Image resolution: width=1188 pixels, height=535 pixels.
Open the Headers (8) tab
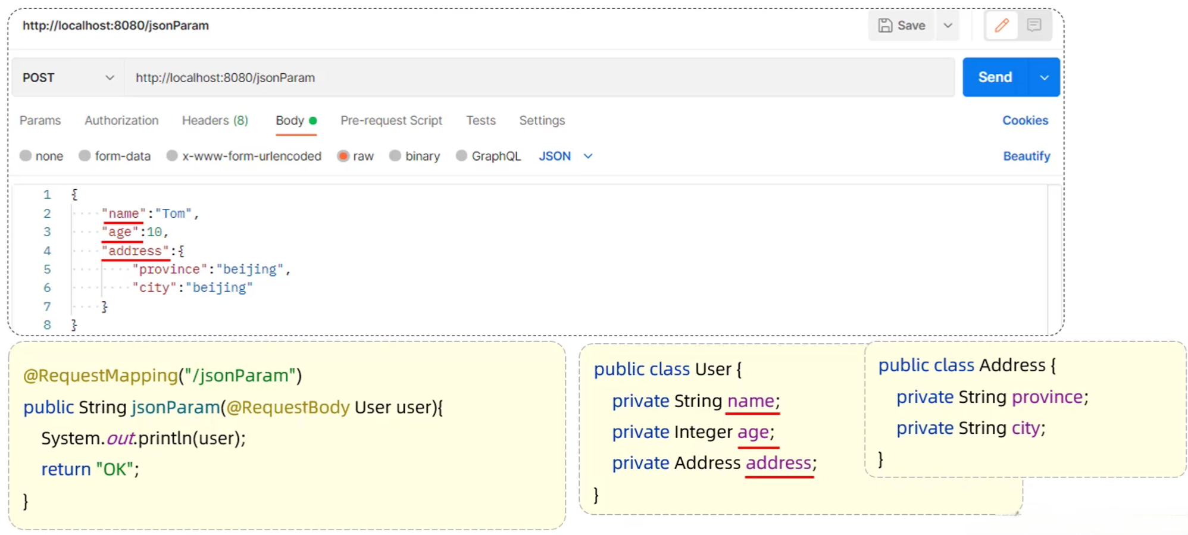click(215, 121)
